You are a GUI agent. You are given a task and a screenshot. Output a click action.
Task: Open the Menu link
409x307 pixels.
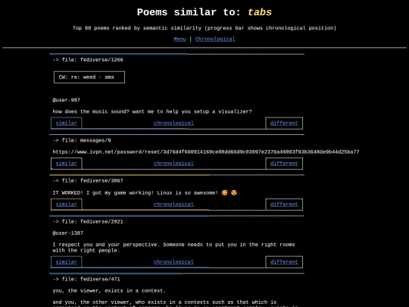180,39
